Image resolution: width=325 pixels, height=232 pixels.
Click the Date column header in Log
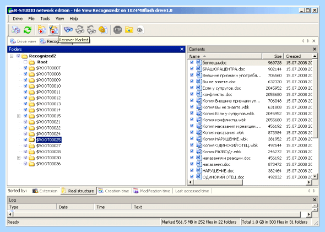point(75,207)
